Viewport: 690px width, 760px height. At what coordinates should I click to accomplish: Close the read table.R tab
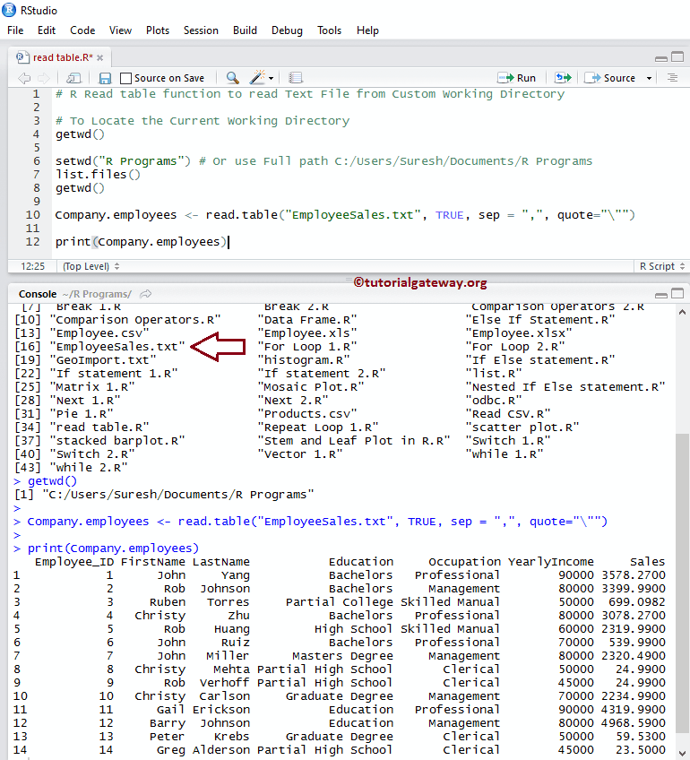point(99,57)
